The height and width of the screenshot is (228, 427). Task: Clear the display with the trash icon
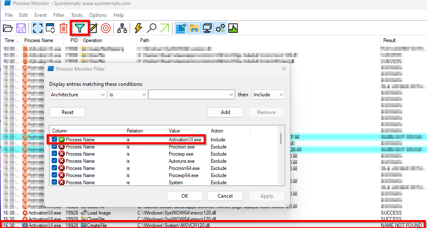(x=63, y=28)
